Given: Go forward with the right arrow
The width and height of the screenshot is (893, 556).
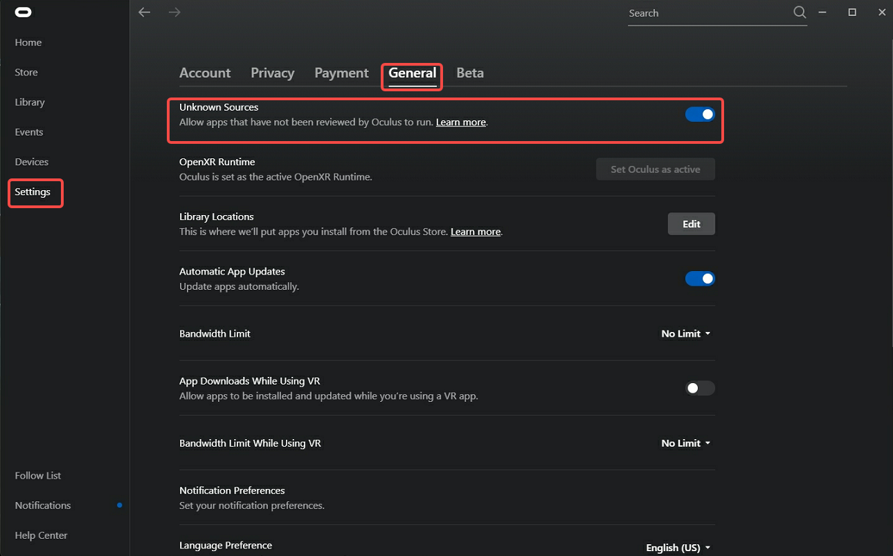Looking at the screenshot, I should click(x=174, y=12).
